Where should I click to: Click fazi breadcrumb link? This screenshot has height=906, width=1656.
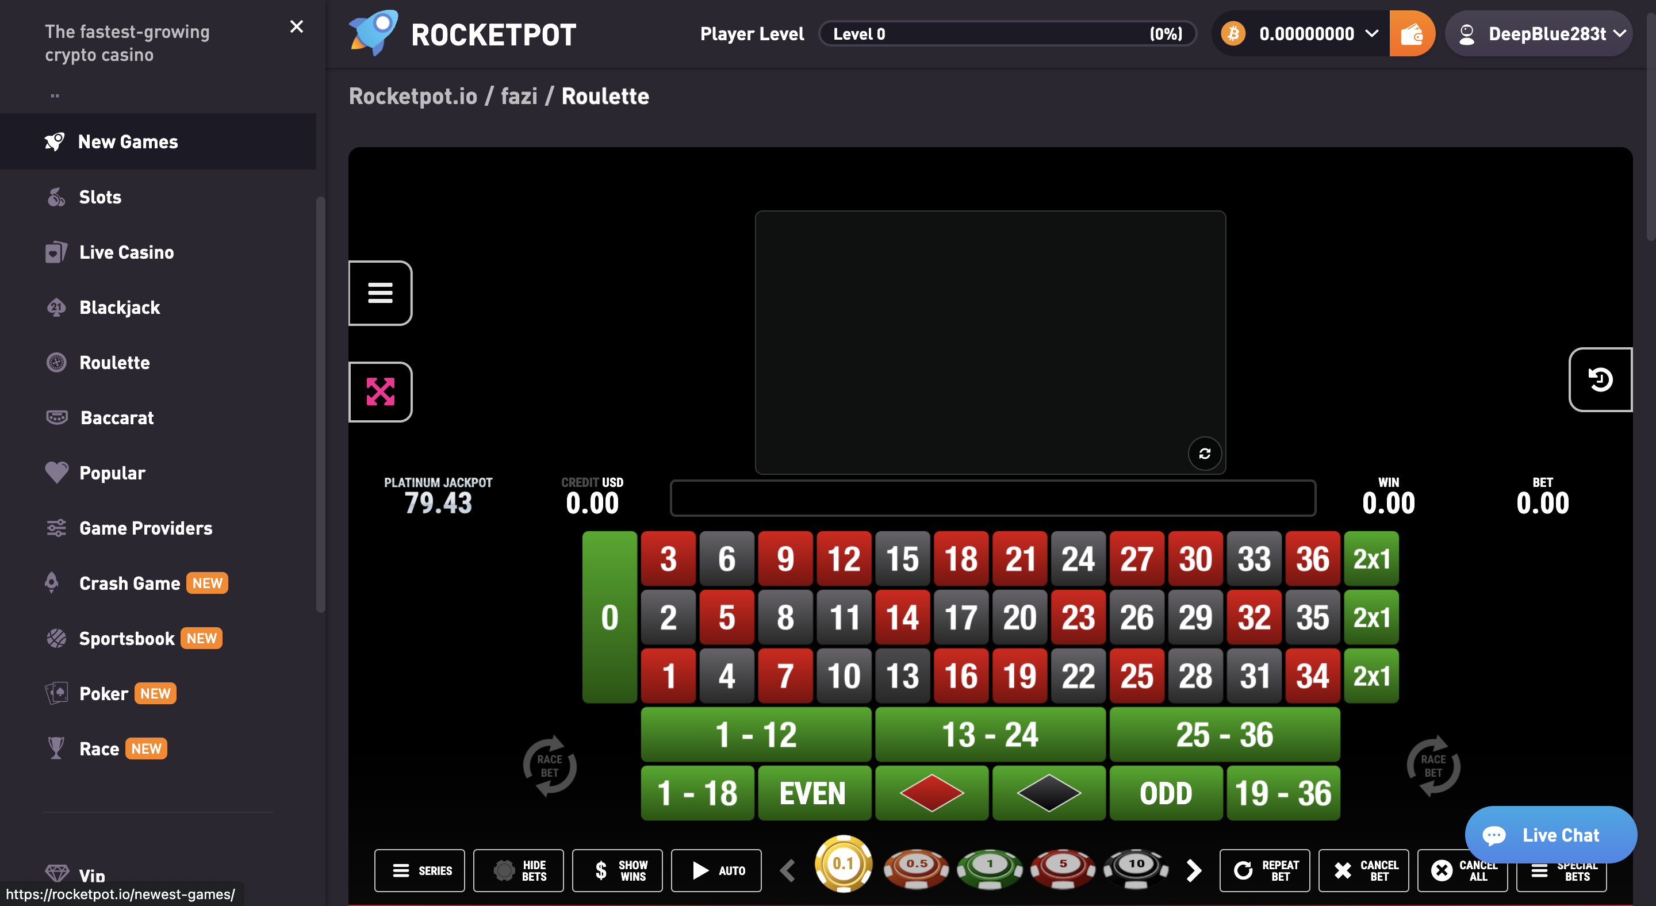(519, 97)
